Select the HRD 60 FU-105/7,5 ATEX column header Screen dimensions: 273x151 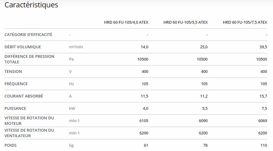pyautogui.click(x=245, y=22)
